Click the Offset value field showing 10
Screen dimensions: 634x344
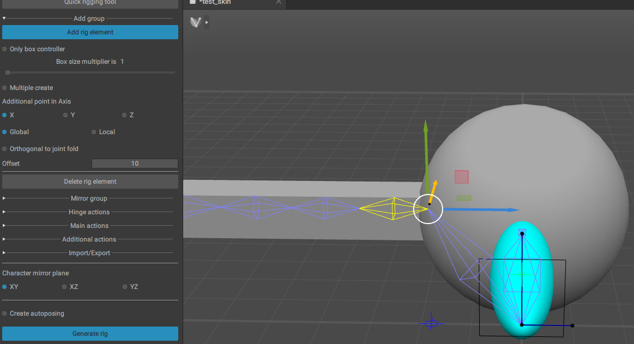point(135,164)
